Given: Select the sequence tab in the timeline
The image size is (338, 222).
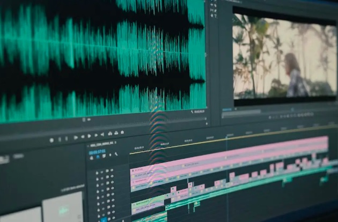Looking at the screenshot, I should pyautogui.click(x=102, y=145).
